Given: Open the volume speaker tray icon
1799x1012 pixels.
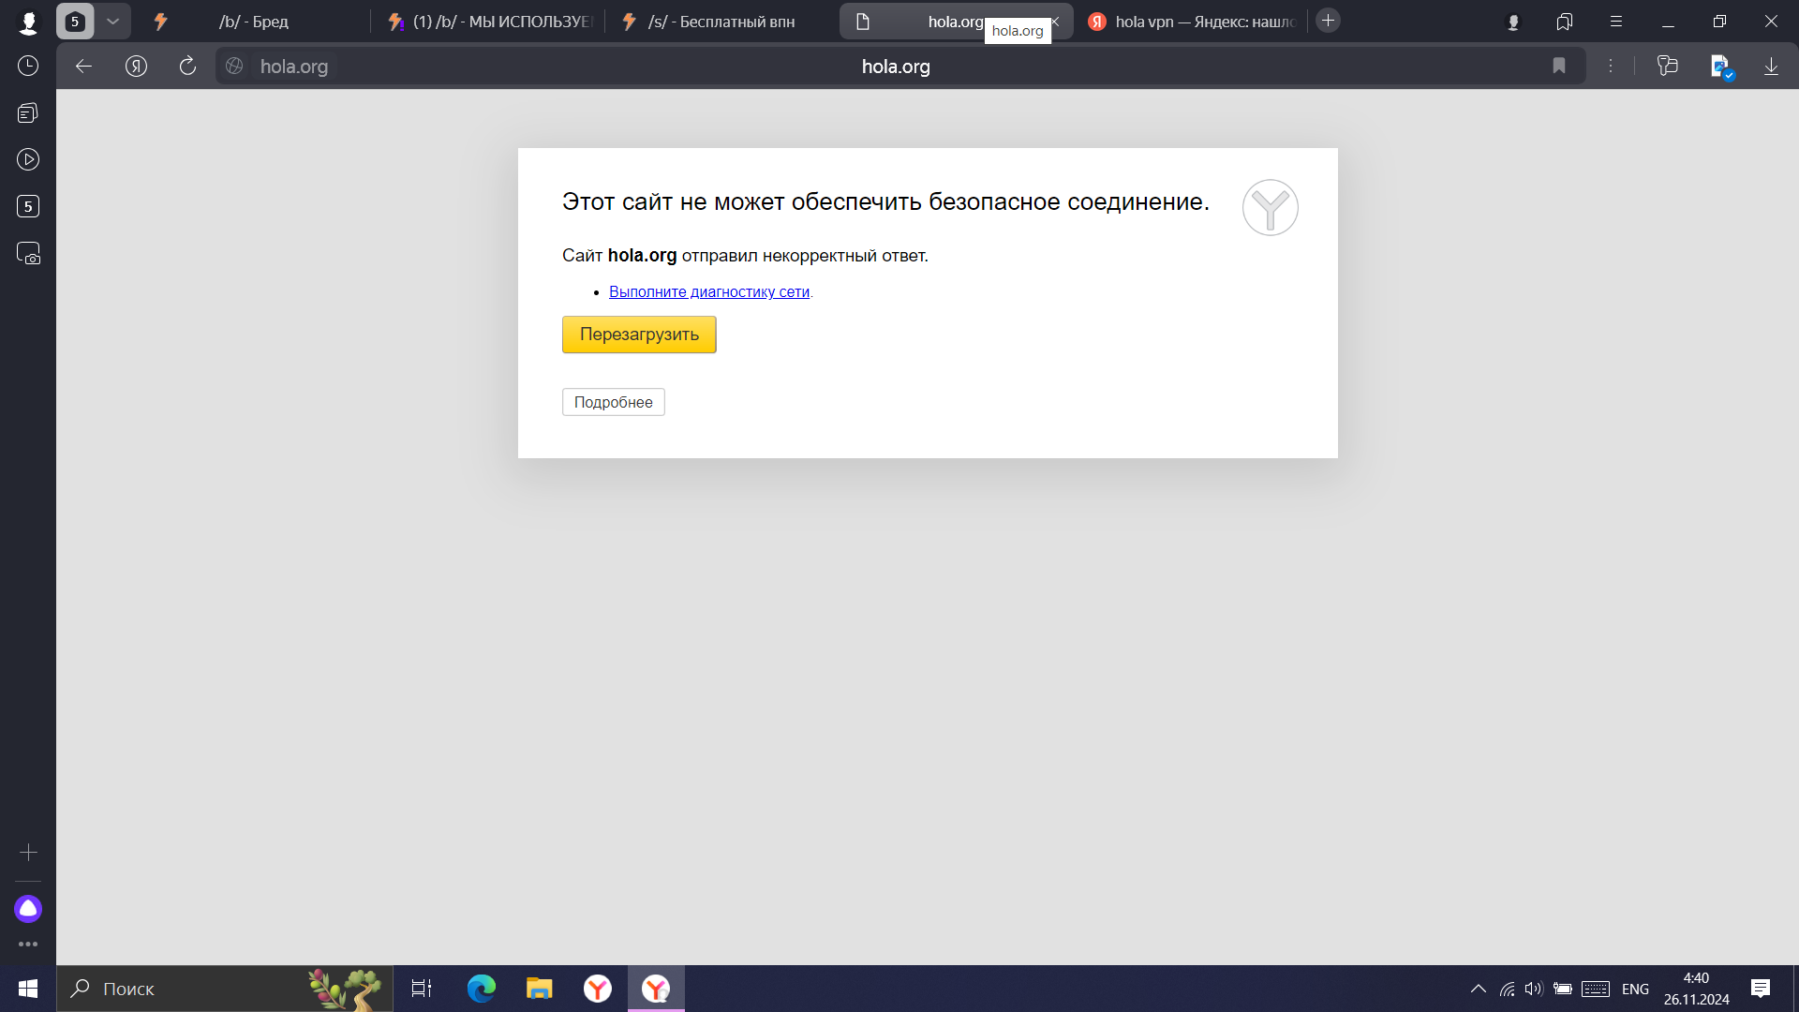Looking at the screenshot, I should [x=1533, y=989].
